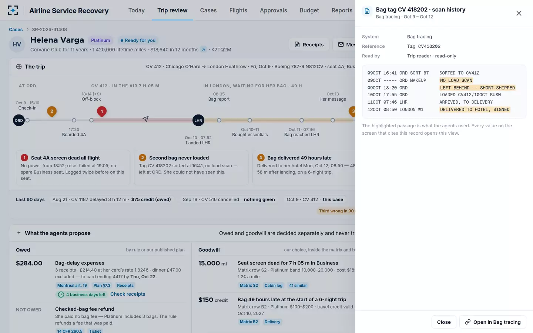Open the external link arrow after 12 months

204,50
